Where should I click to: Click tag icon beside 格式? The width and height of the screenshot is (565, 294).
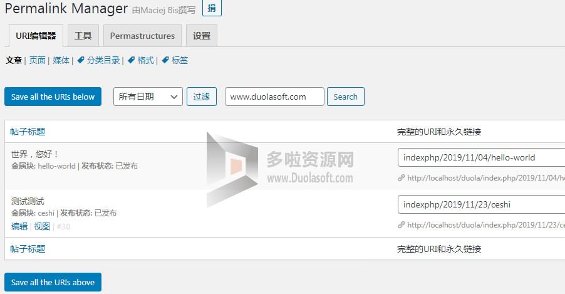[x=131, y=60]
